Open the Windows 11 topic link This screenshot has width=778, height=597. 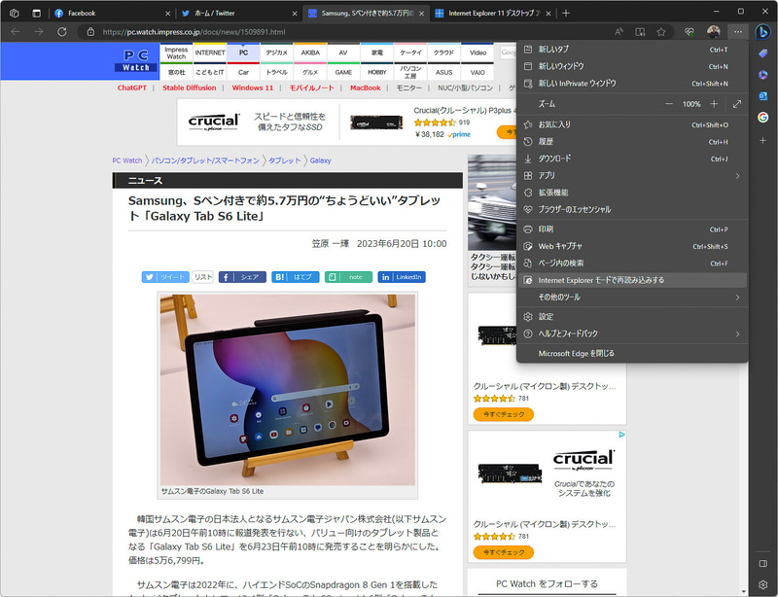(253, 88)
